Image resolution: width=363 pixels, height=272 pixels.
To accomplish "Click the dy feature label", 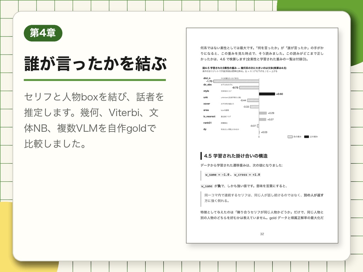I will (x=205, y=129).
